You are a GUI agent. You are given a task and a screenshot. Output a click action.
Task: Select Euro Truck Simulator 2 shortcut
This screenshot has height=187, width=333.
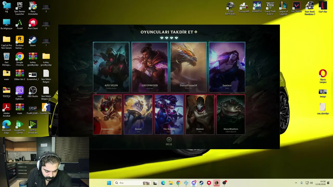point(310,8)
